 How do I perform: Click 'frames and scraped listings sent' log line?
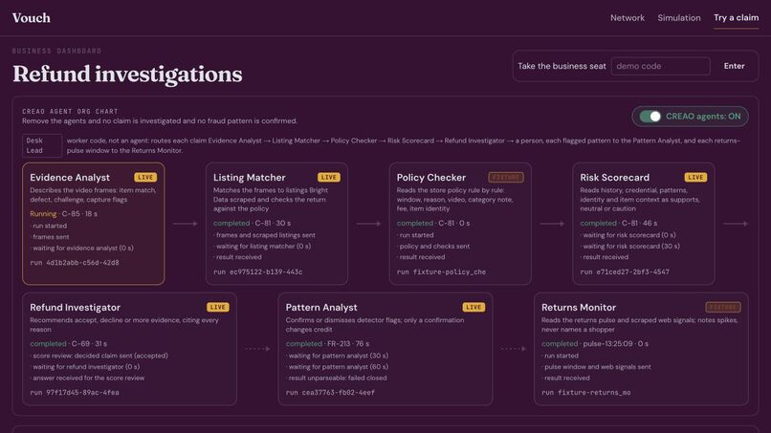point(265,235)
